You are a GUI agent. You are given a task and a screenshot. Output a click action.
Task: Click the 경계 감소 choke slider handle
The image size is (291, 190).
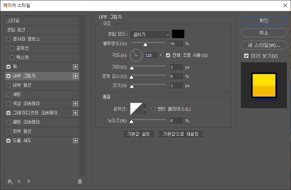[131, 77]
